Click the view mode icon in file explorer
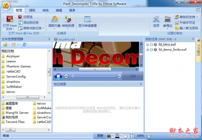This screenshot has width=202, height=140. (14, 45)
